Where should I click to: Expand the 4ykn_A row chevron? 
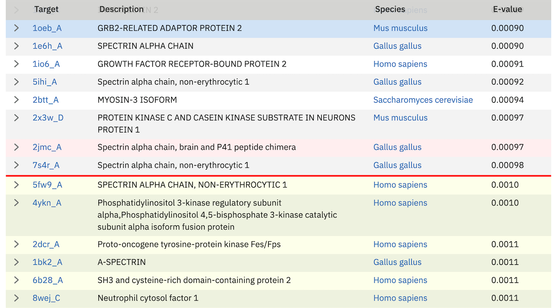(x=16, y=203)
